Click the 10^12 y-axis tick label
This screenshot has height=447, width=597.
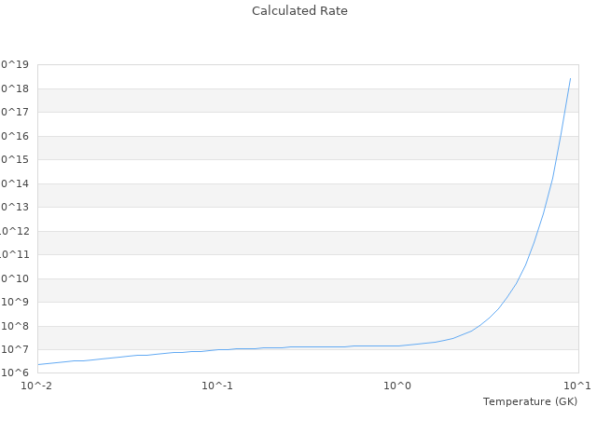tap(14, 231)
